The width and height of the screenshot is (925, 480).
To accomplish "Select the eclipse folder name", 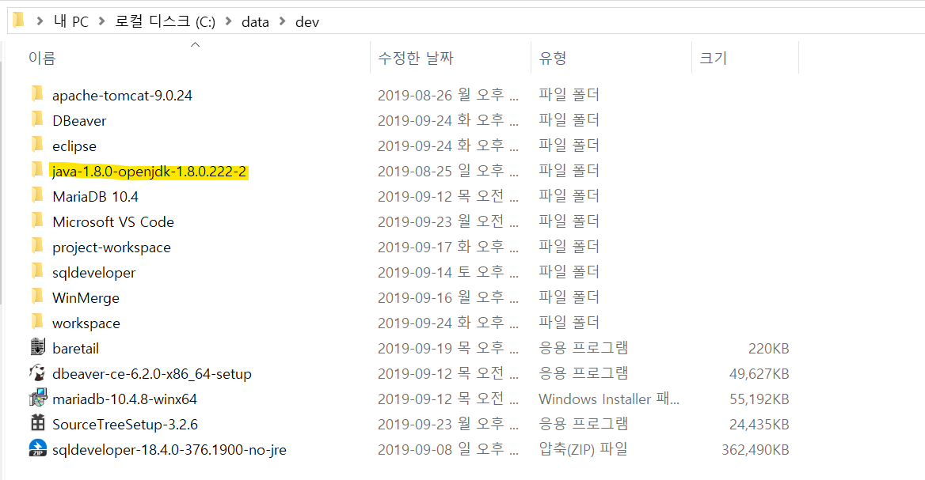I will pos(74,146).
